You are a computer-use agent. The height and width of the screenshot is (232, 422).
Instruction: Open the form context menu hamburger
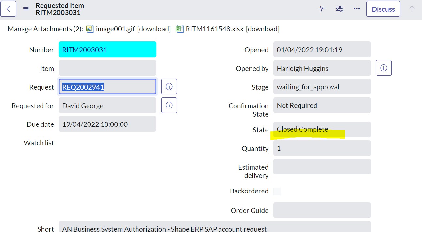click(26, 9)
